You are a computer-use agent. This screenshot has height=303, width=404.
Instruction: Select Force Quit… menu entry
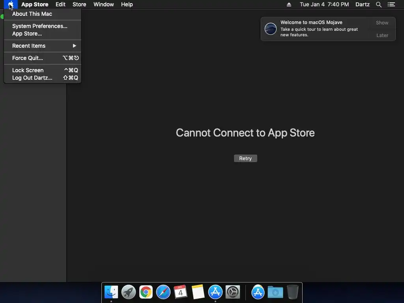[43, 58]
